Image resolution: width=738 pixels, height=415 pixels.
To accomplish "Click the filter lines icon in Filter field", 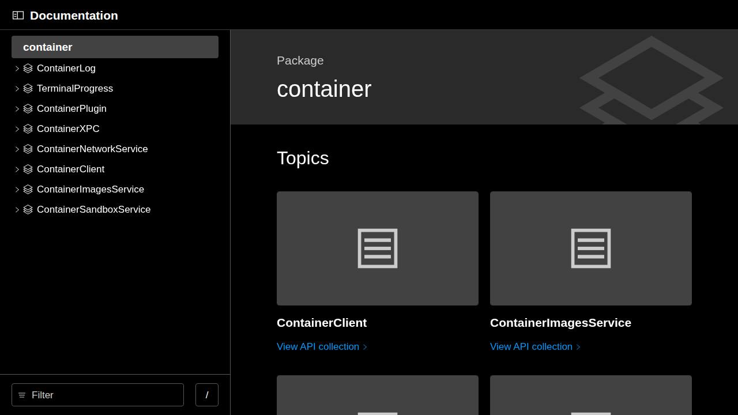I will (x=22, y=395).
